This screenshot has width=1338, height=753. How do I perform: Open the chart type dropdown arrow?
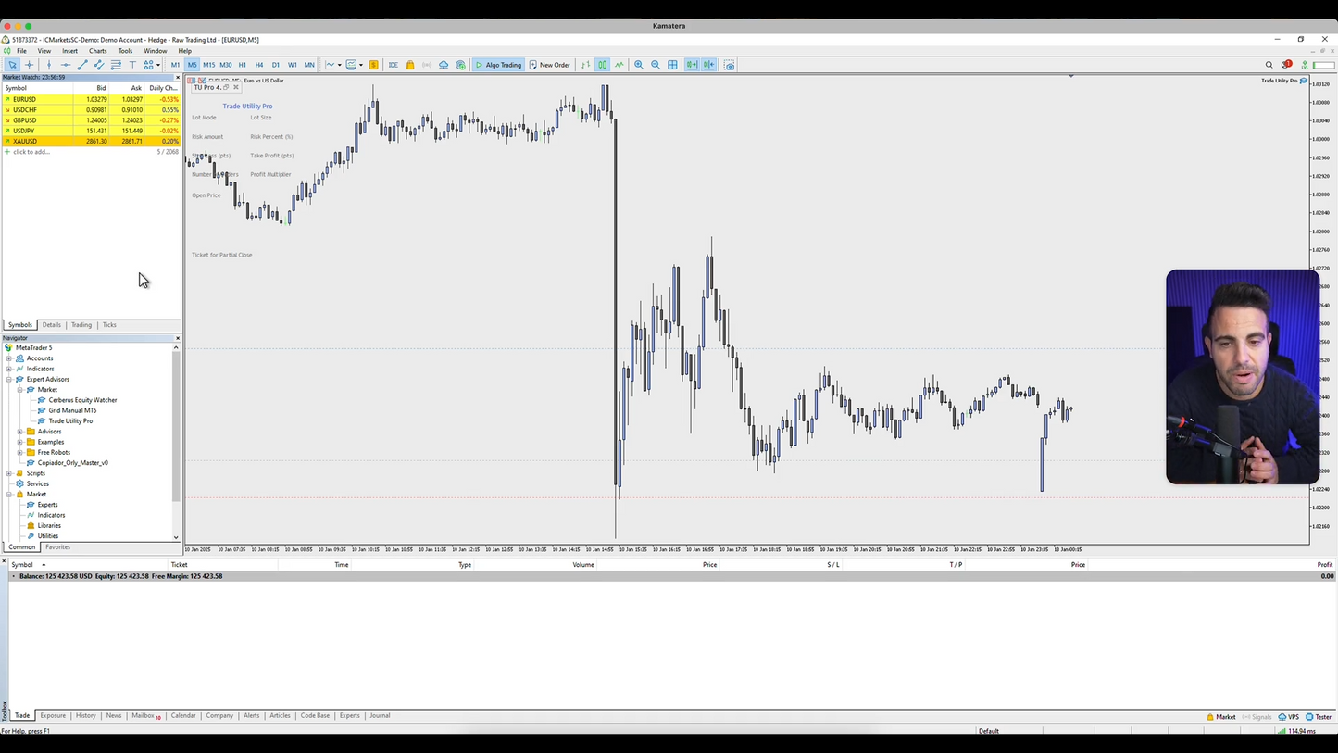pos(339,65)
